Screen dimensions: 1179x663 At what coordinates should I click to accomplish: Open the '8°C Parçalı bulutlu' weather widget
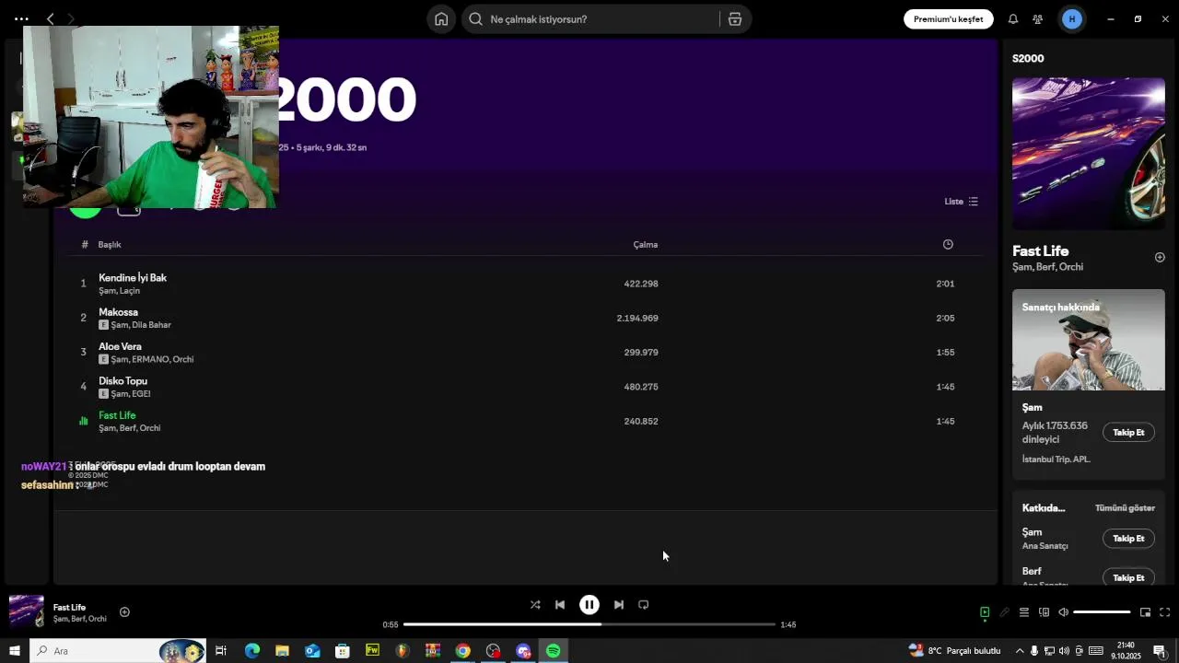coord(955,651)
